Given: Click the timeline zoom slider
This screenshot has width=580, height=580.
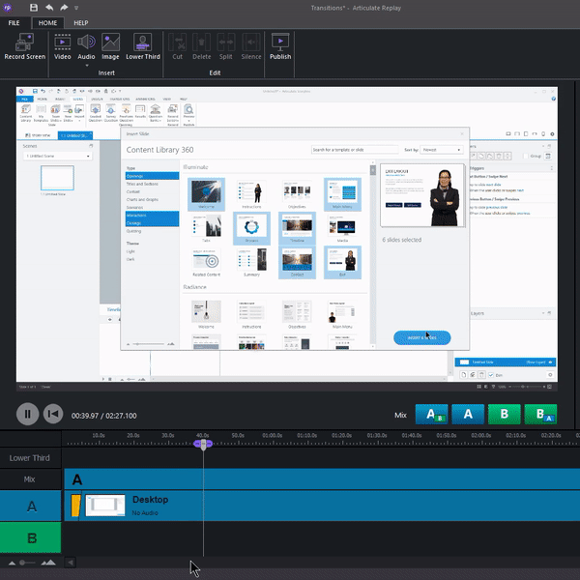Looking at the screenshot, I should (x=21, y=562).
